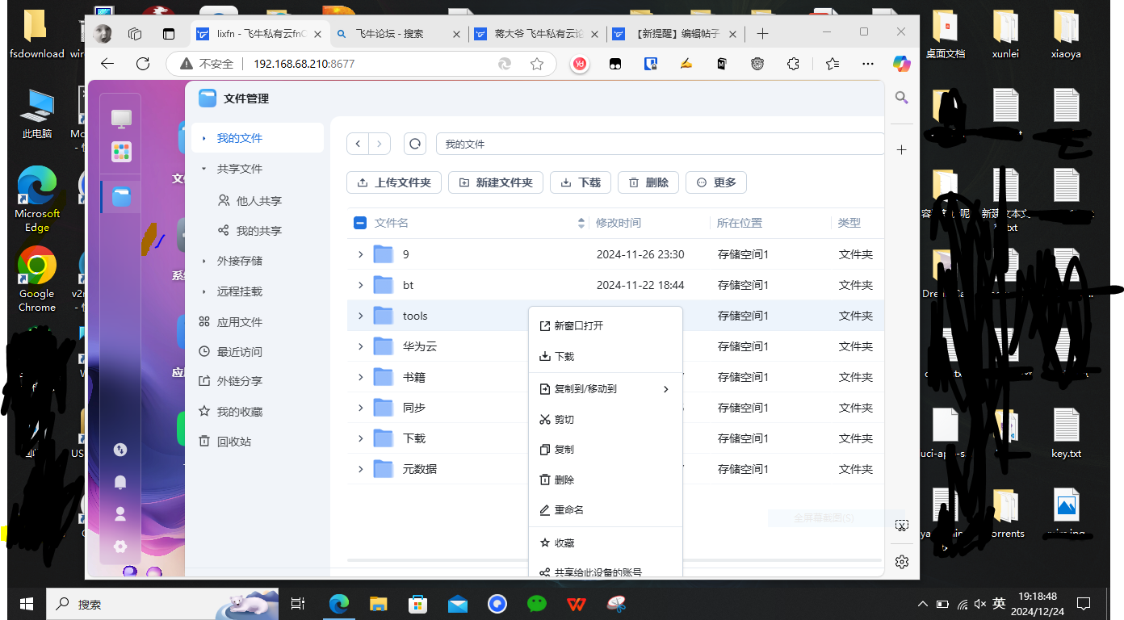The height and width of the screenshot is (620, 1124).
Task: Add this page to favorites star
Action: click(537, 64)
